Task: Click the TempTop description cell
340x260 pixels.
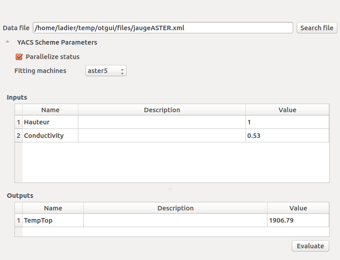Action: coord(175,220)
